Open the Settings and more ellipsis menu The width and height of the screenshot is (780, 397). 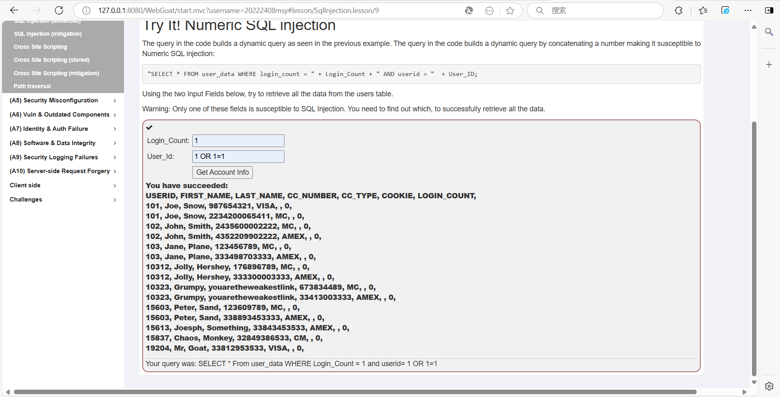tap(748, 11)
